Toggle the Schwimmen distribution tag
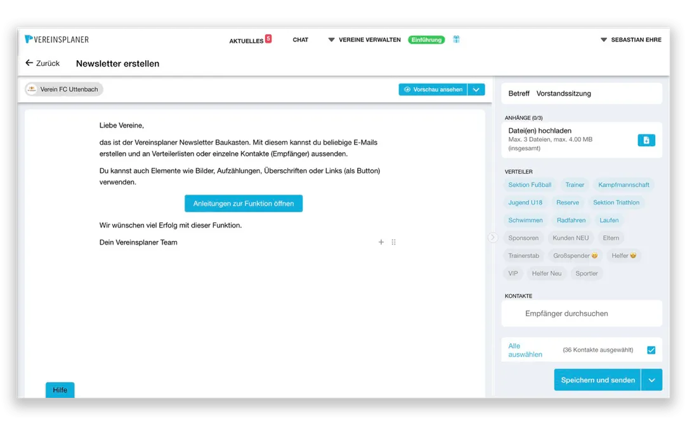Screen dimensions: 685x424 coord(525,220)
